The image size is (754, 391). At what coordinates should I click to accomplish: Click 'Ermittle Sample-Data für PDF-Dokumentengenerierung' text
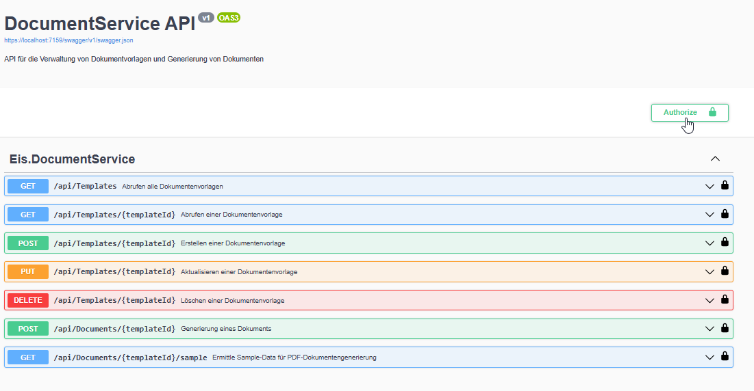click(294, 358)
